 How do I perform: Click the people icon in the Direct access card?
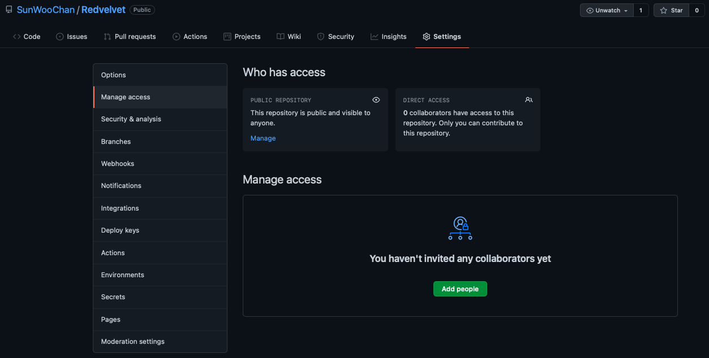point(528,100)
